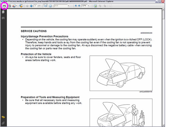The height and width of the screenshot is (127, 183).
Task: Go to the previous page with the up arrow
Action: pos(27,6)
